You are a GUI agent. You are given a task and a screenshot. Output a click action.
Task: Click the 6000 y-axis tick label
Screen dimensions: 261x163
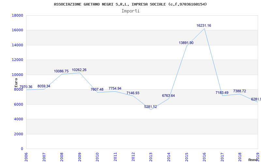tap(19, 104)
